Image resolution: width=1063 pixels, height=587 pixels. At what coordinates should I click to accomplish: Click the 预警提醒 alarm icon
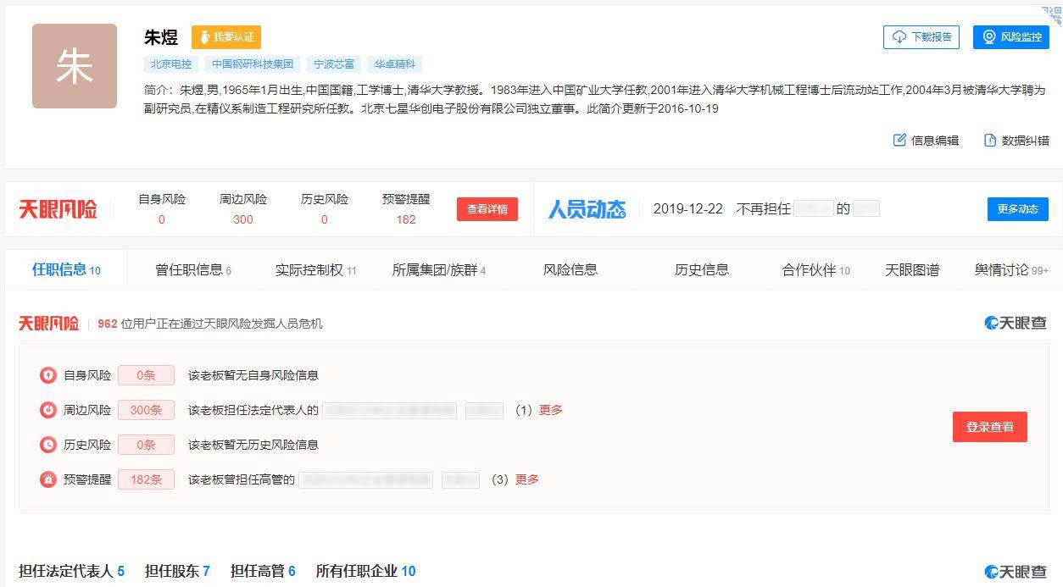[48, 479]
